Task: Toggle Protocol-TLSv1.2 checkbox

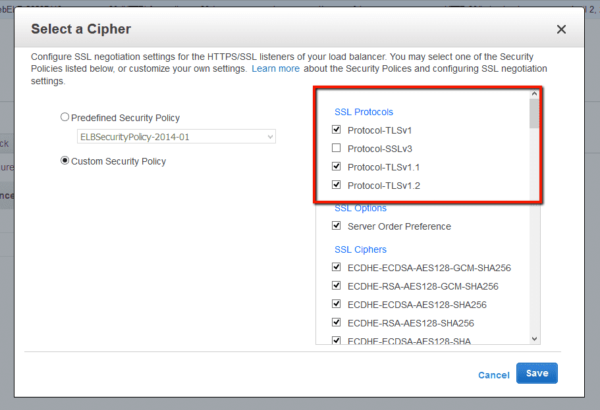Action: click(336, 185)
